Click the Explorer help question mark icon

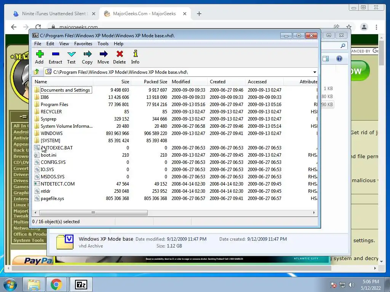pos(339,59)
